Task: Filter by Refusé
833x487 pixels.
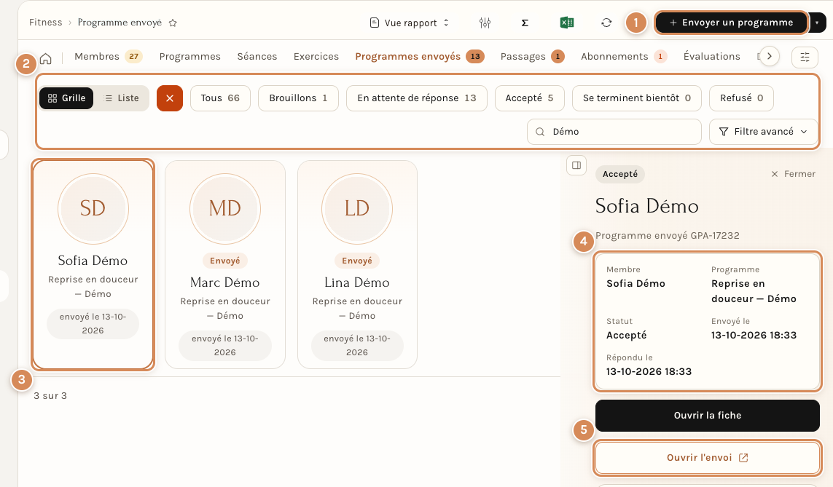Action: click(x=741, y=98)
